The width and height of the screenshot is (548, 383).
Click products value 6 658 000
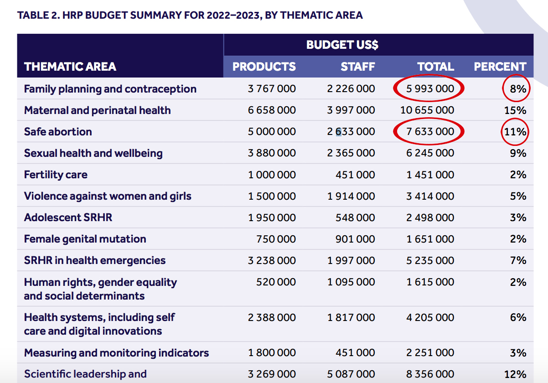pos(272,110)
